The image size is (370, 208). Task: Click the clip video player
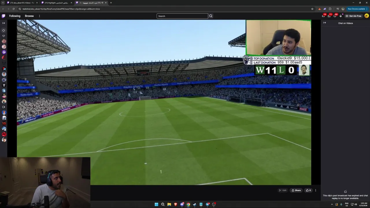164,102
